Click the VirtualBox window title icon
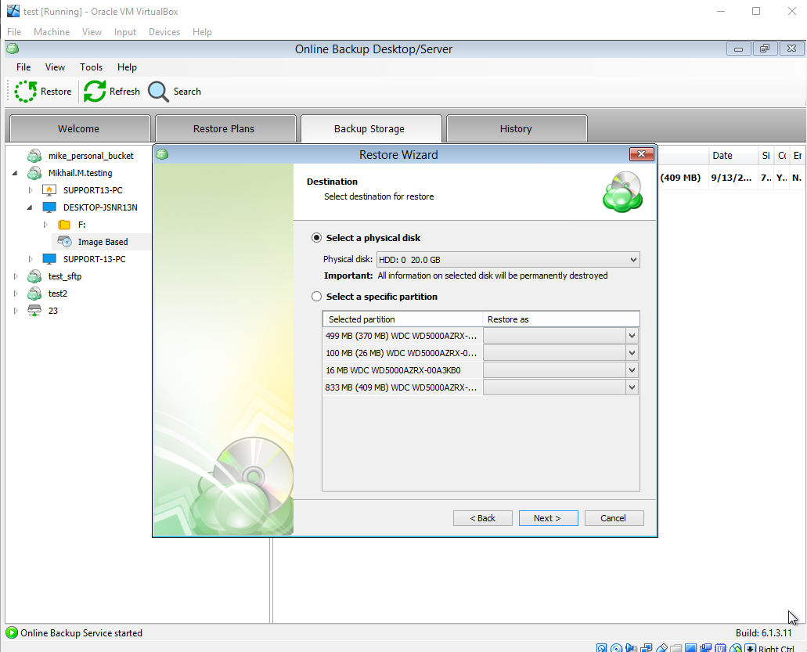Screen dimensions: 807x652 tap(13, 11)
